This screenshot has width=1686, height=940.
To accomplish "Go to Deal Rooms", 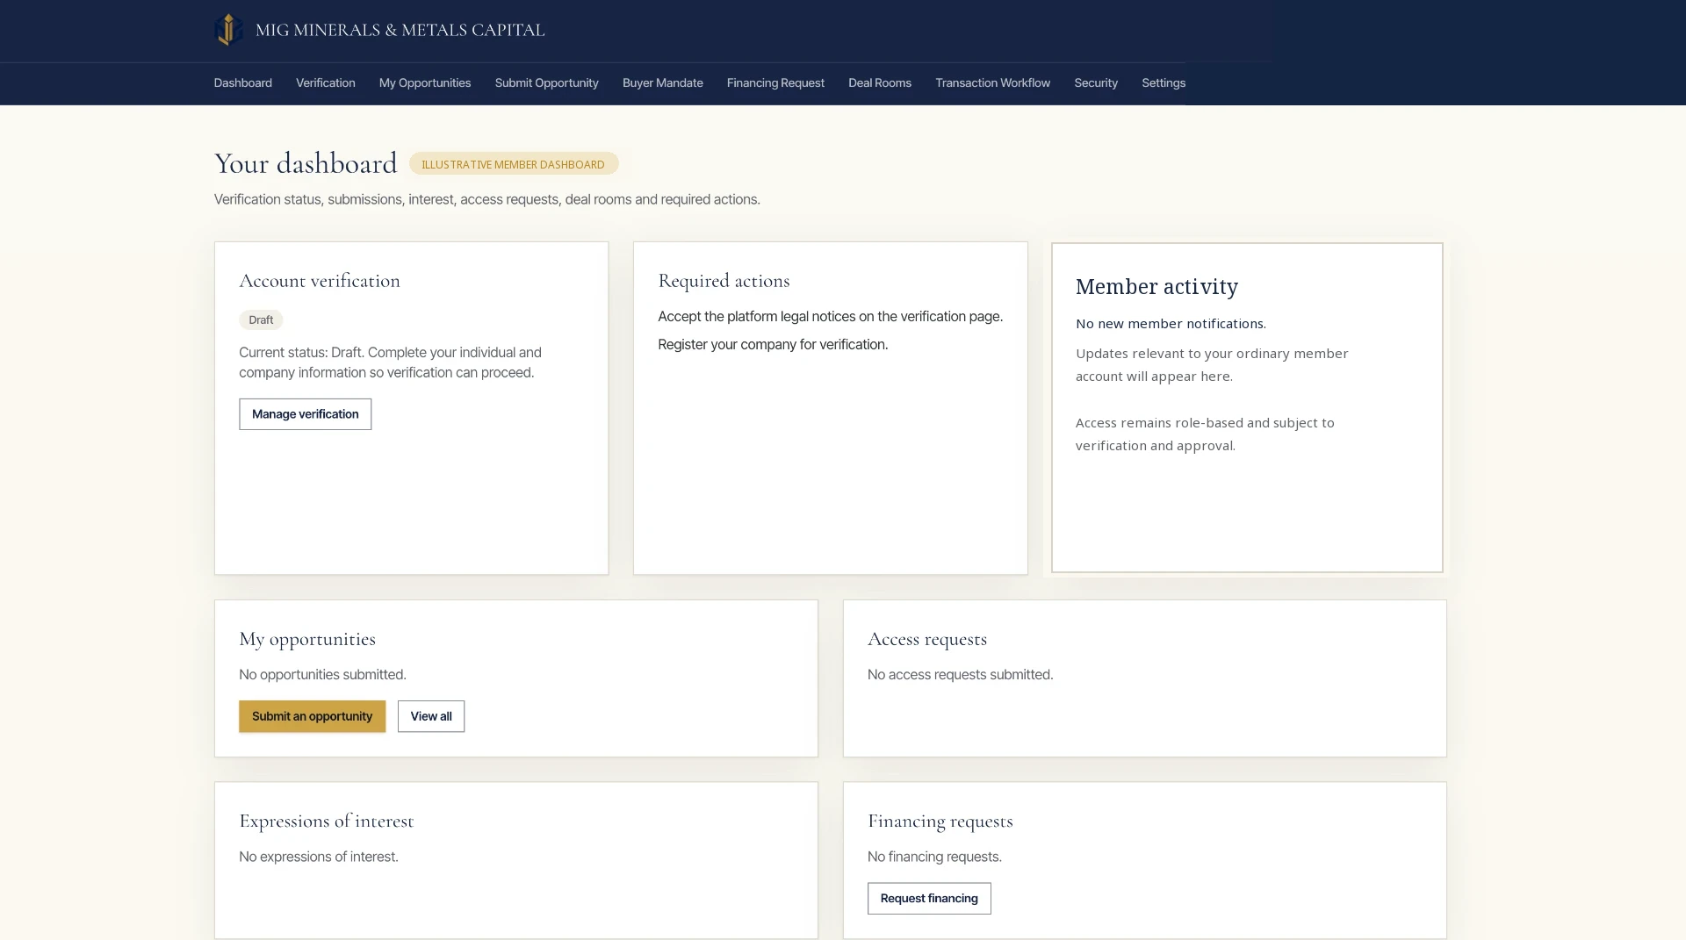I will [879, 83].
